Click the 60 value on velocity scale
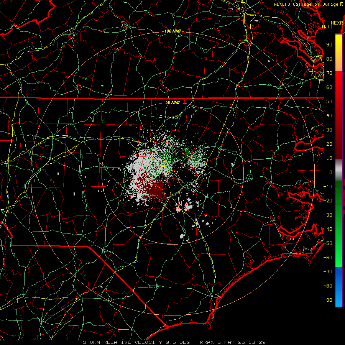The image size is (345, 345). (329, 87)
